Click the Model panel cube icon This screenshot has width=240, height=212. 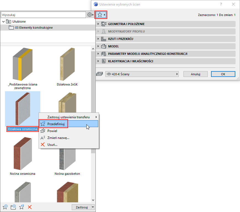[104, 46]
